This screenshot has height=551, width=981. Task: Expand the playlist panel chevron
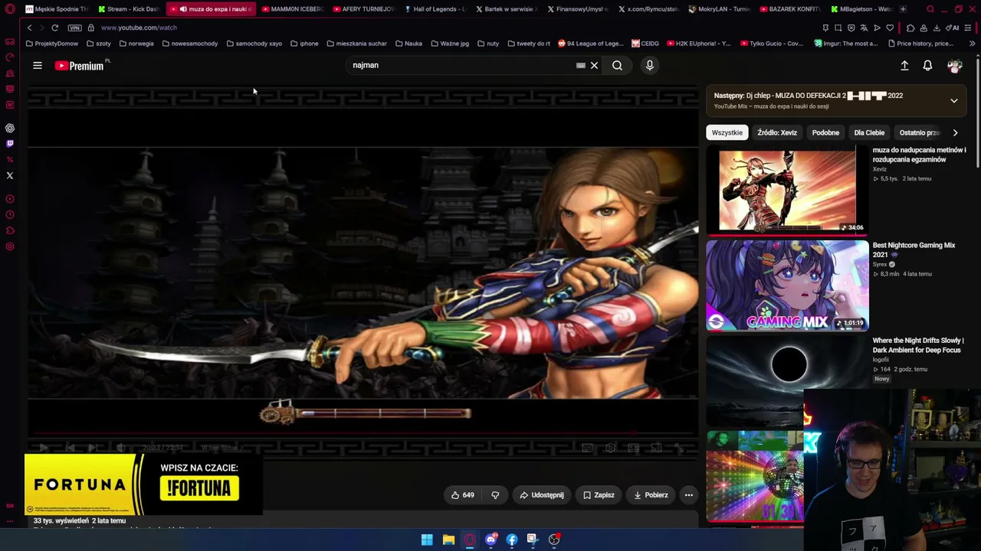[954, 100]
